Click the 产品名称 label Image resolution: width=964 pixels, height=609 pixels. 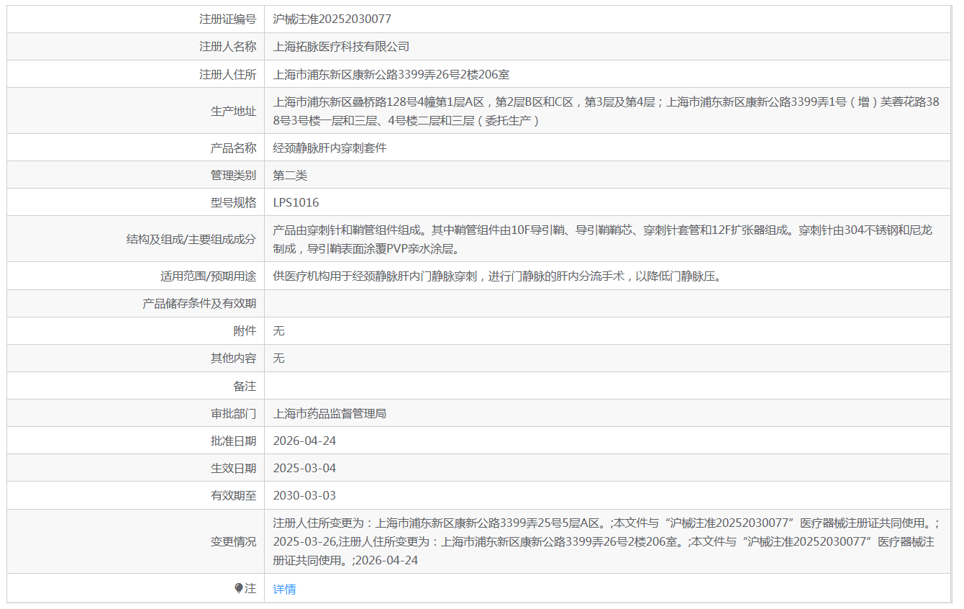tap(233, 148)
